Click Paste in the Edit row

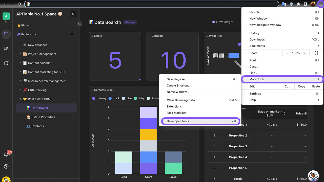pyautogui.click(x=316, y=86)
